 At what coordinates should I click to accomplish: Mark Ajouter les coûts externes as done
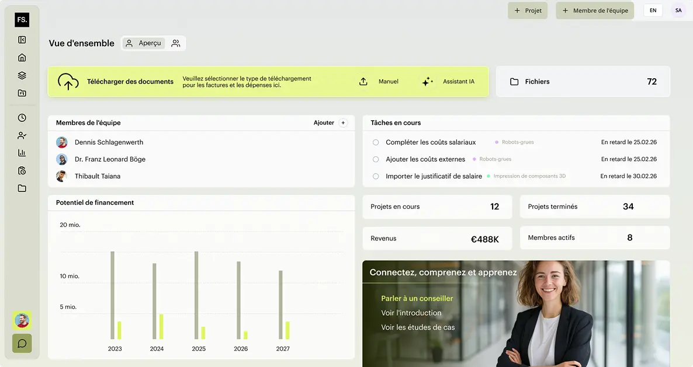tap(376, 159)
